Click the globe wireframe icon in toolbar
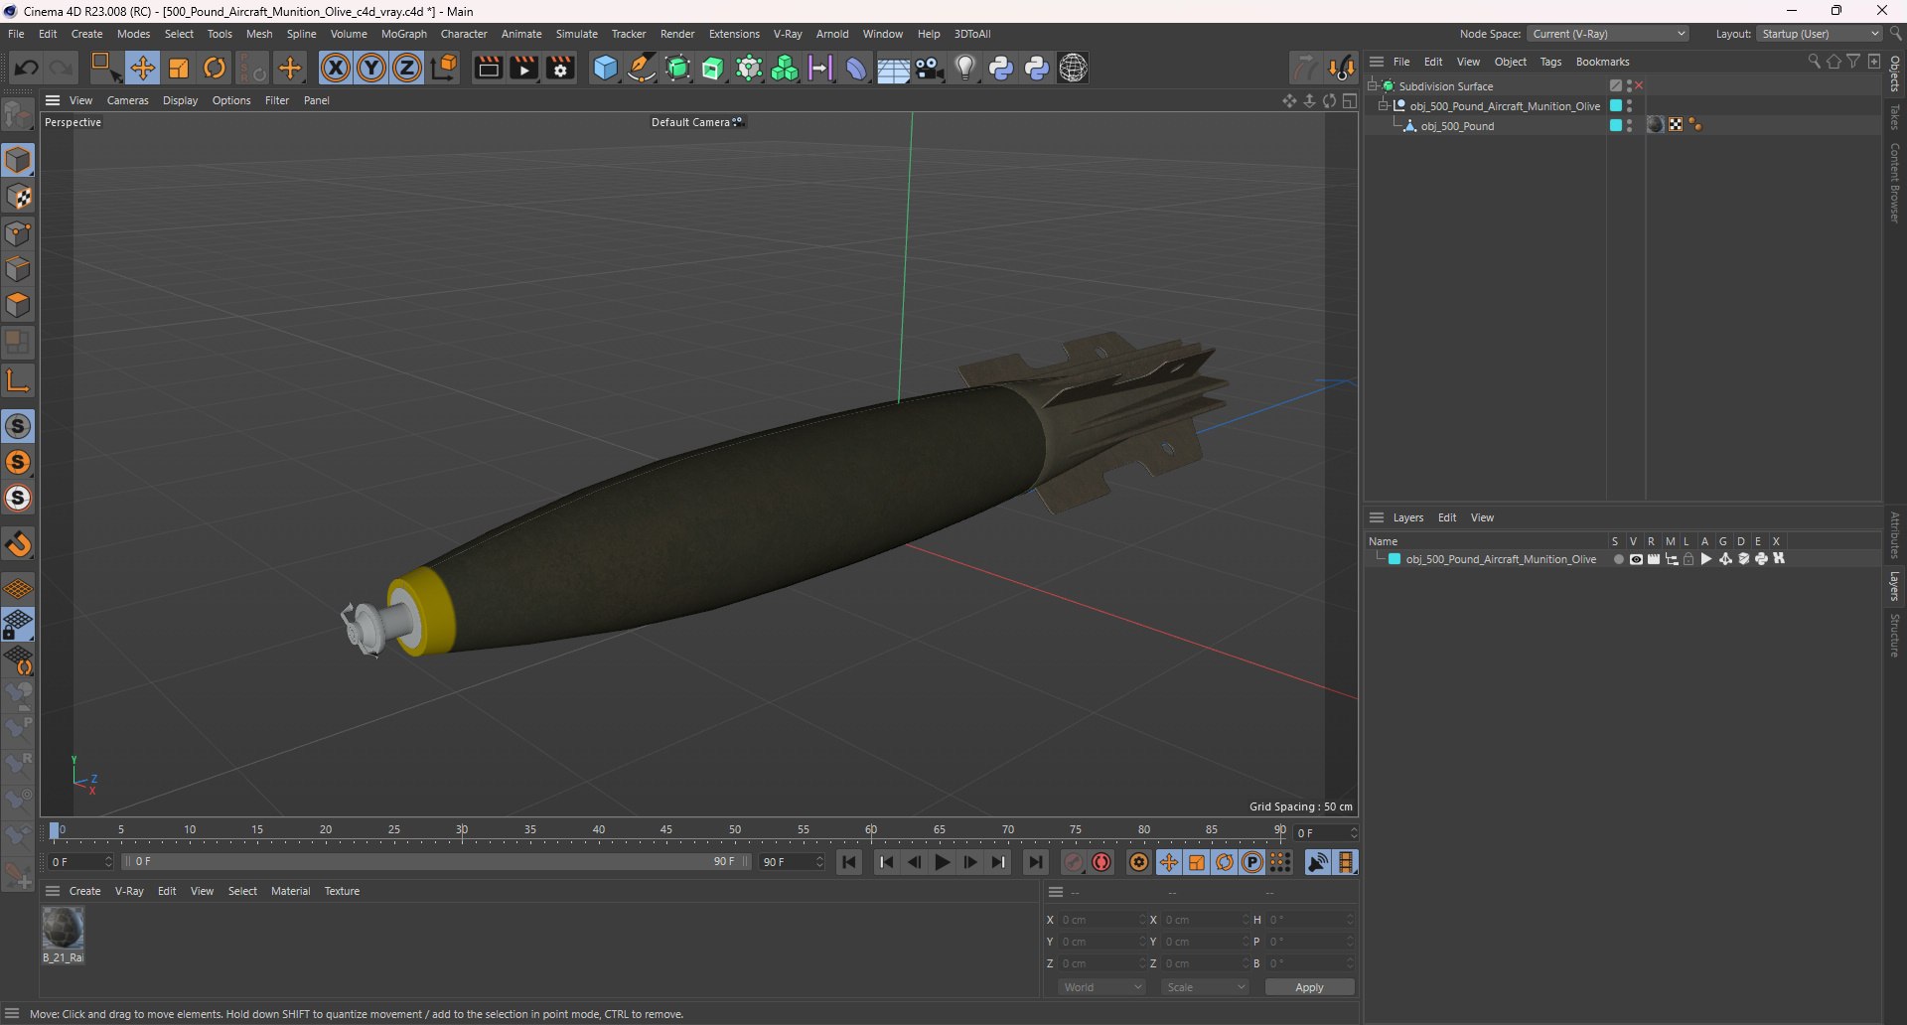This screenshot has width=1907, height=1025. pyautogui.click(x=1074, y=68)
